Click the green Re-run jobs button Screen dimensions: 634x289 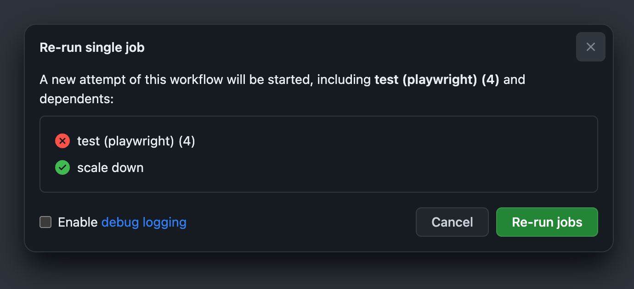(547, 222)
